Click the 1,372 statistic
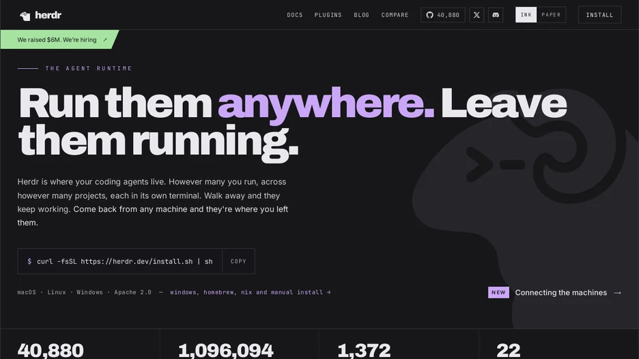Screen dimensions: 639x359 pyautogui.click(x=364, y=350)
